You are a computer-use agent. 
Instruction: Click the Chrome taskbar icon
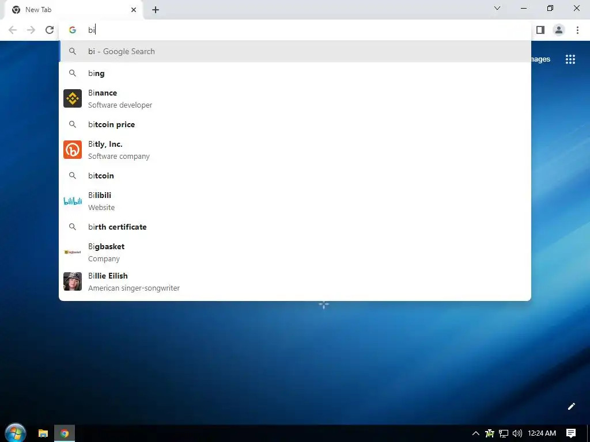pyautogui.click(x=65, y=433)
